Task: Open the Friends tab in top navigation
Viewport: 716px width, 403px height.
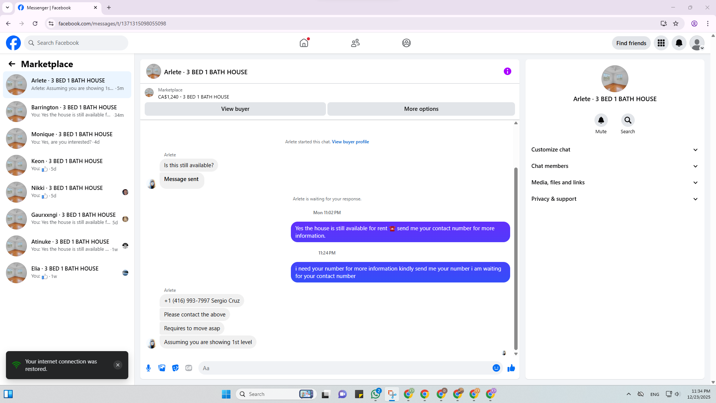Action: point(355,43)
